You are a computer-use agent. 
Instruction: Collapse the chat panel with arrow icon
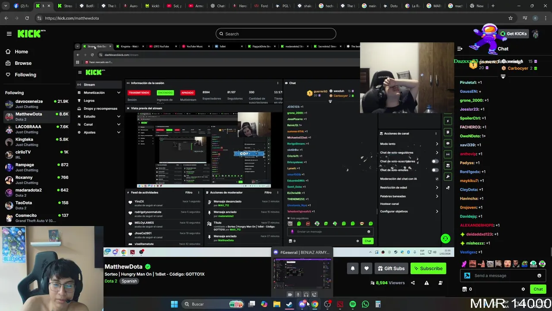(x=460, y=49)
